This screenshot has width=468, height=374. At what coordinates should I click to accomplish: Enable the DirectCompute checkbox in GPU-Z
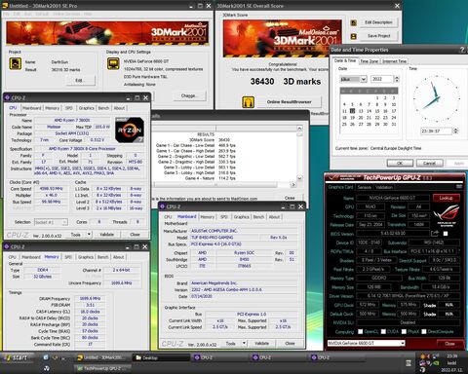coord(424,331)
